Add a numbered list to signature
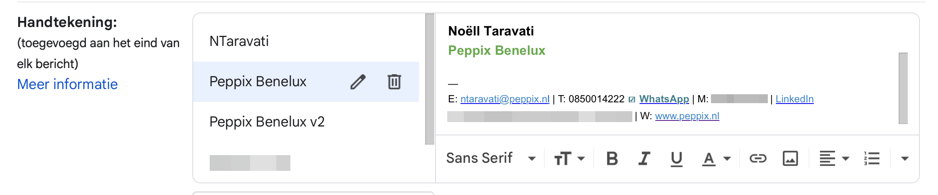Viewport: 938px width, 195px height. (872, 159)
